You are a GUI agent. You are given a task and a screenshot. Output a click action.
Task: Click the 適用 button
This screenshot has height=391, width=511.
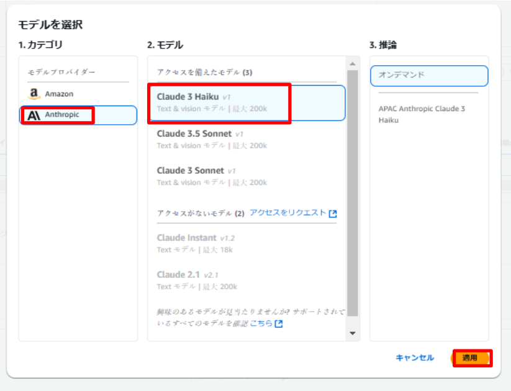[470, 358]
